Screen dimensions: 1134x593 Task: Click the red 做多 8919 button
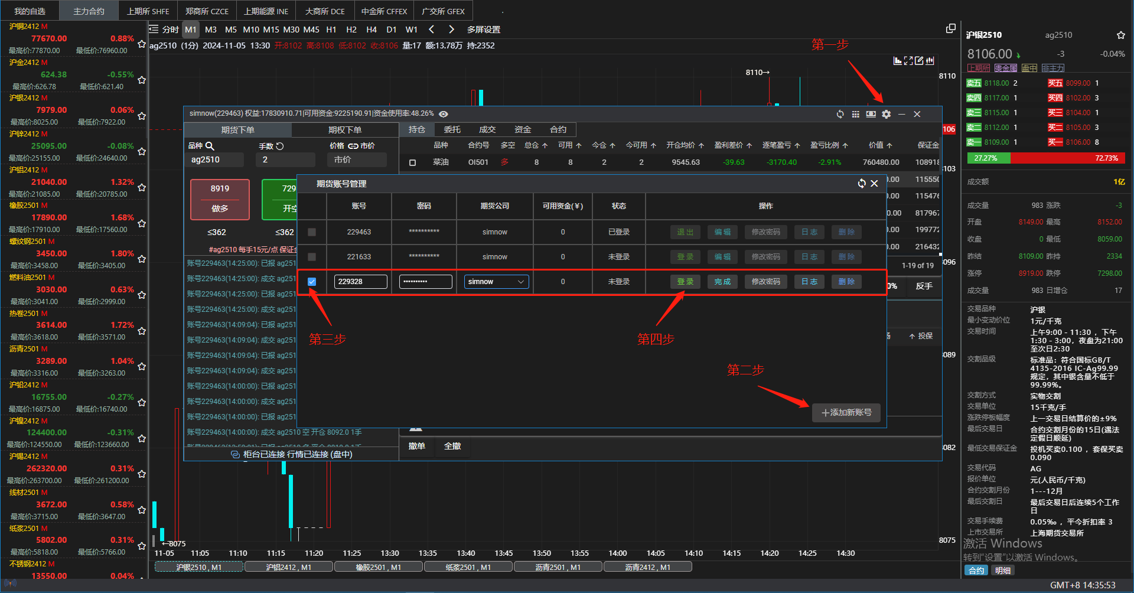(220, 199)
